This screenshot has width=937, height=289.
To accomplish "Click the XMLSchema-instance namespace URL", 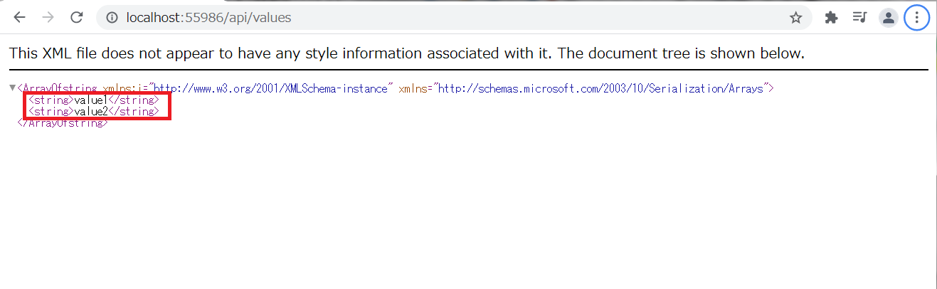I will 275,88.
